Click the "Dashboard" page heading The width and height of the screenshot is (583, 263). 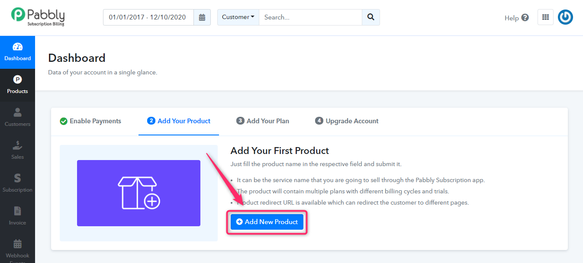pos(77,58)
